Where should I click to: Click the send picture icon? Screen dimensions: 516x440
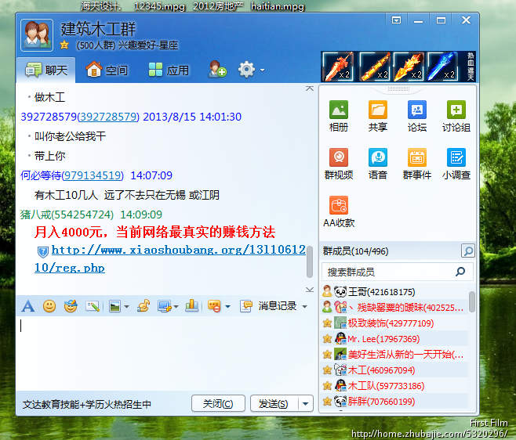point(114,306)
